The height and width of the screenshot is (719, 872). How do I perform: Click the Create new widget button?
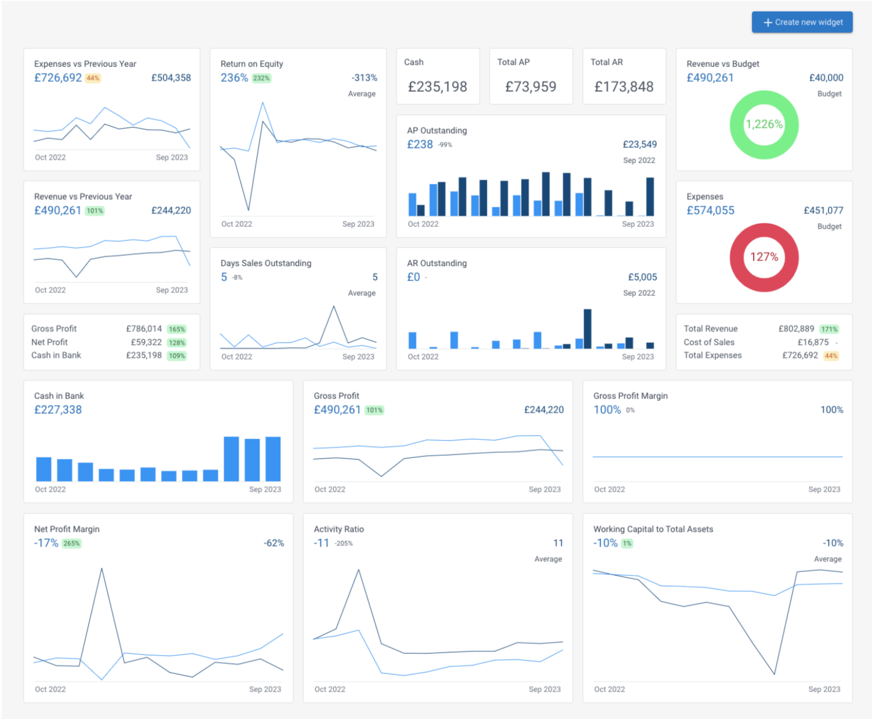click(x=802, y=22)
